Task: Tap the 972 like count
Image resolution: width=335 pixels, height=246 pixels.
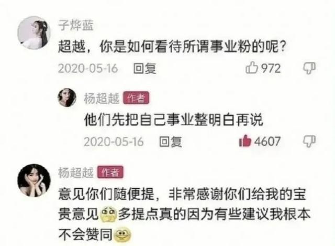Action: (x=271, y=68)
